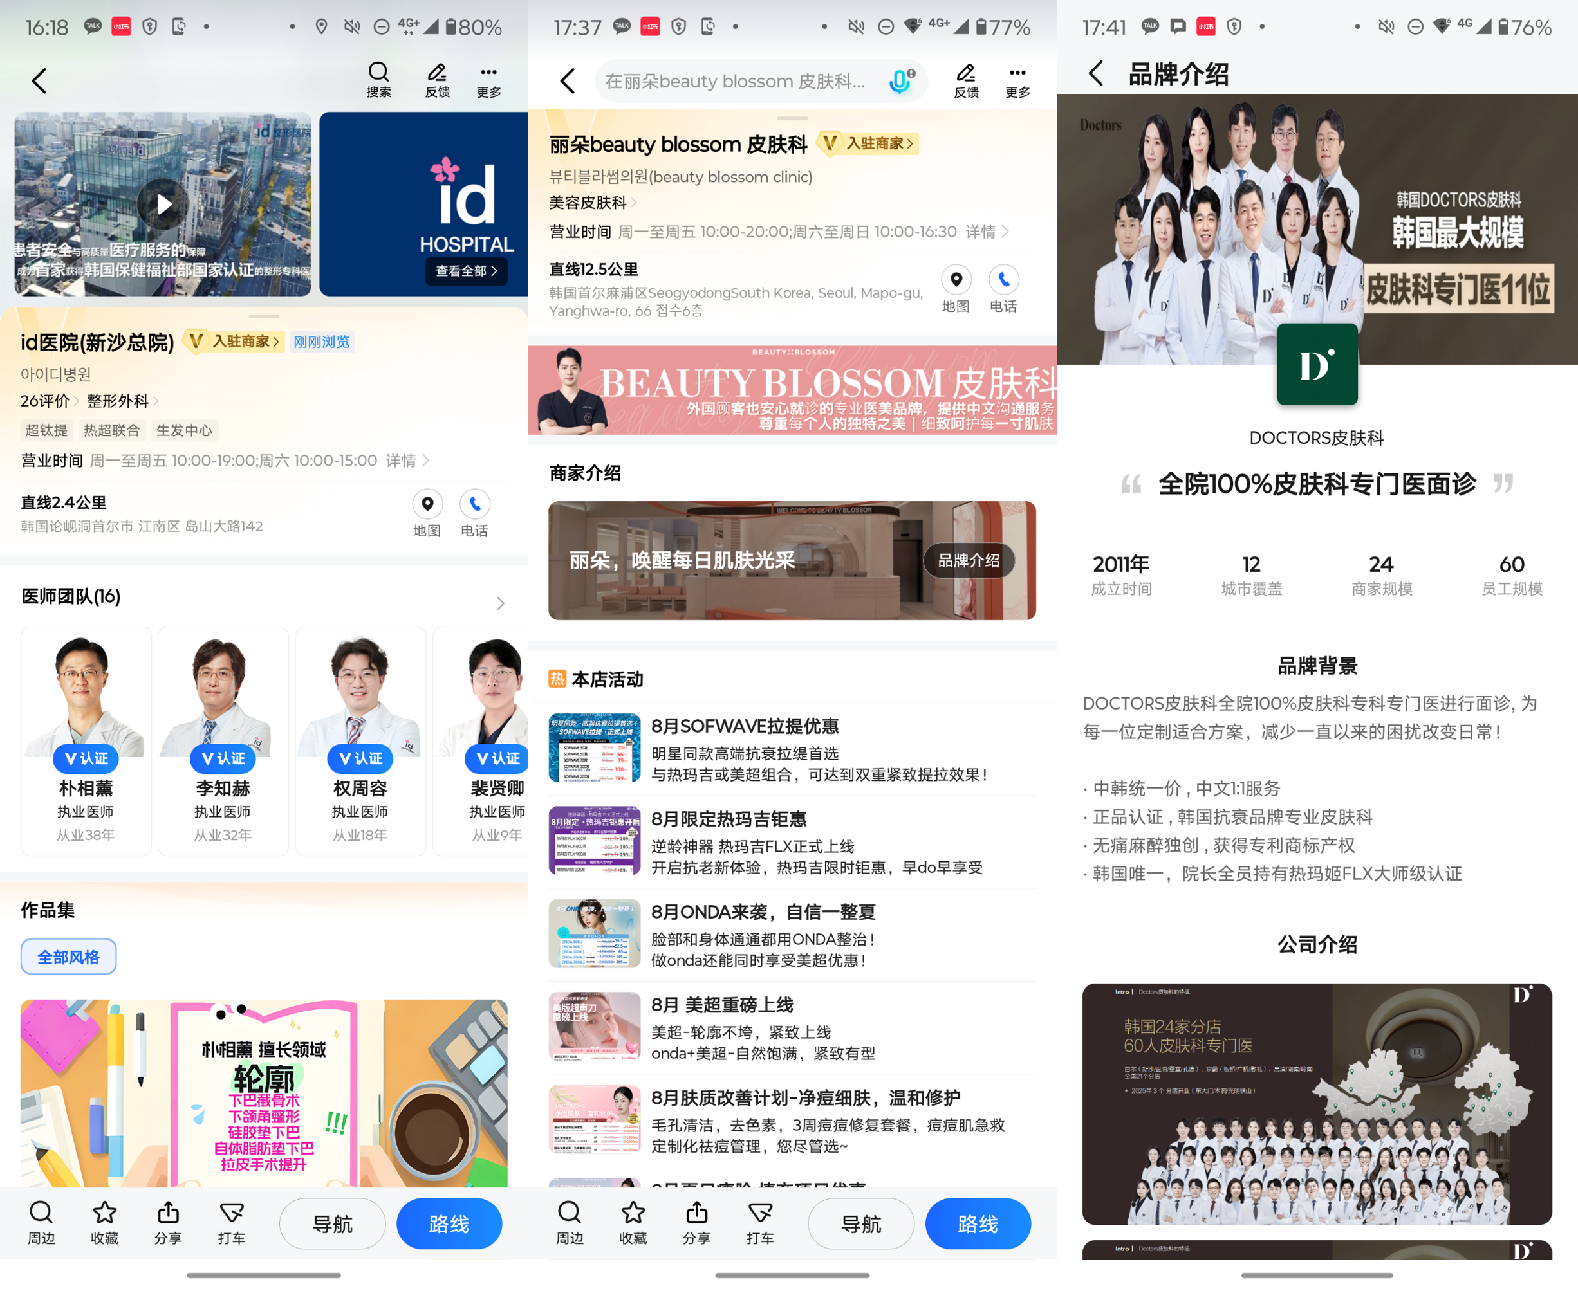Screen dimensions: 1578x1291
Task: Open 搜索 on id医院 screen
Action: point(378,80)
